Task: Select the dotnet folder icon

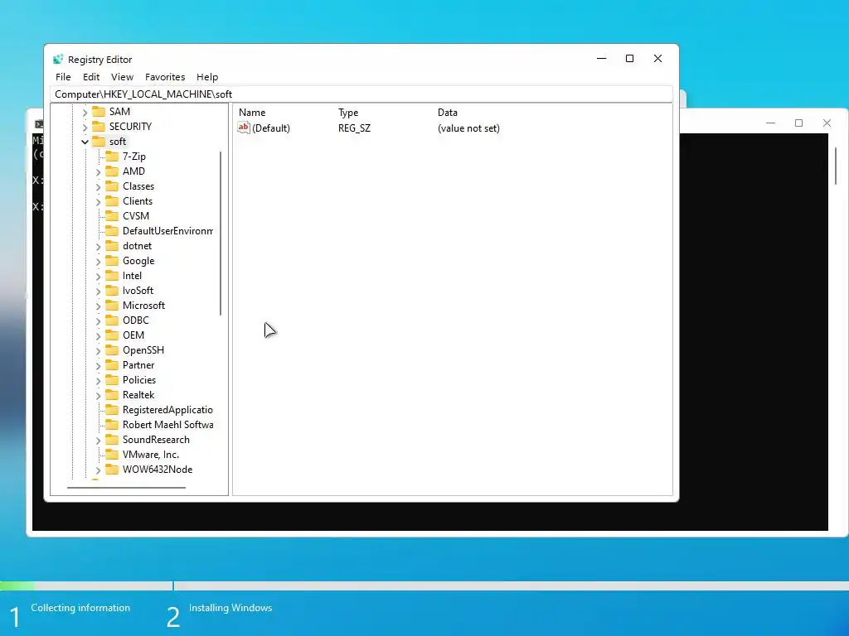Action: 112,245
